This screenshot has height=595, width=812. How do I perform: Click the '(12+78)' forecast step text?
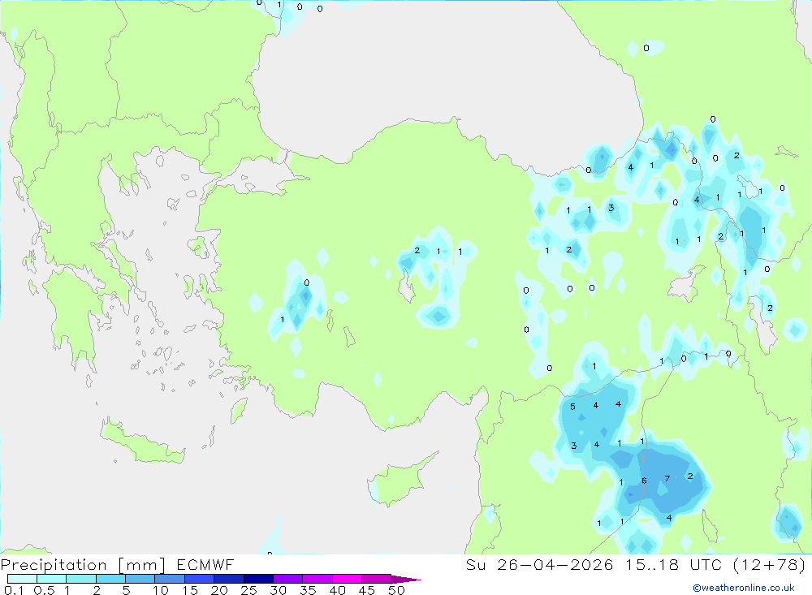770,564
